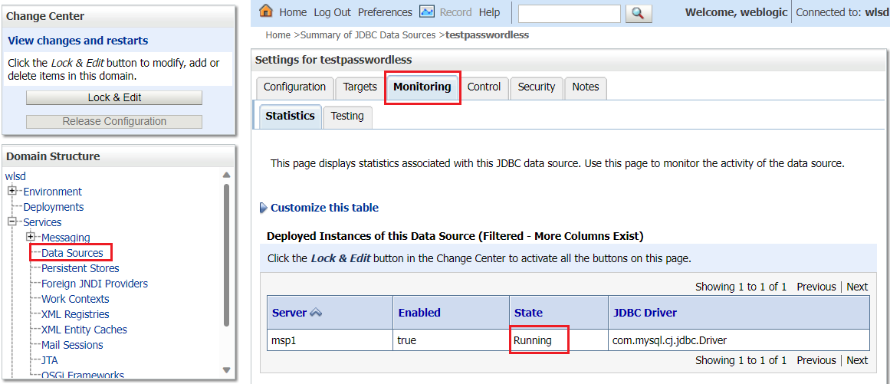Click the Home house icon
Screen dimensions: 890x384
266,11
